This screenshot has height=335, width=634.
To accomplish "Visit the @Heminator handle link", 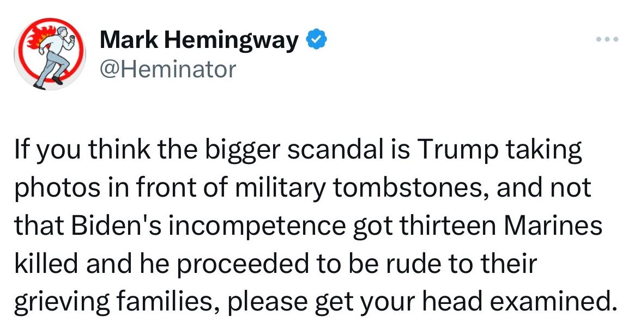I will point(167,69).
